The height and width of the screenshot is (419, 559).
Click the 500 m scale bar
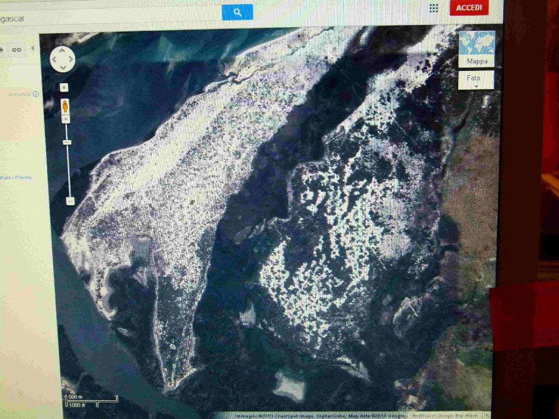click(91, 400)
